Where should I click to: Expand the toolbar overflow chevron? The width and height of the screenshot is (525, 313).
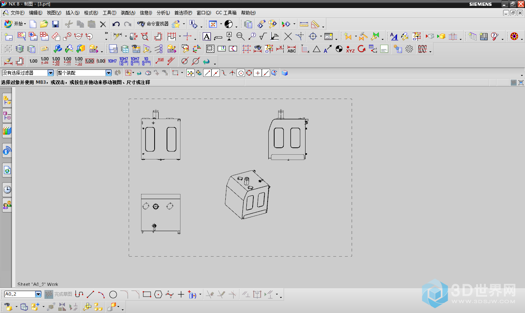click(x=106, y=33)
